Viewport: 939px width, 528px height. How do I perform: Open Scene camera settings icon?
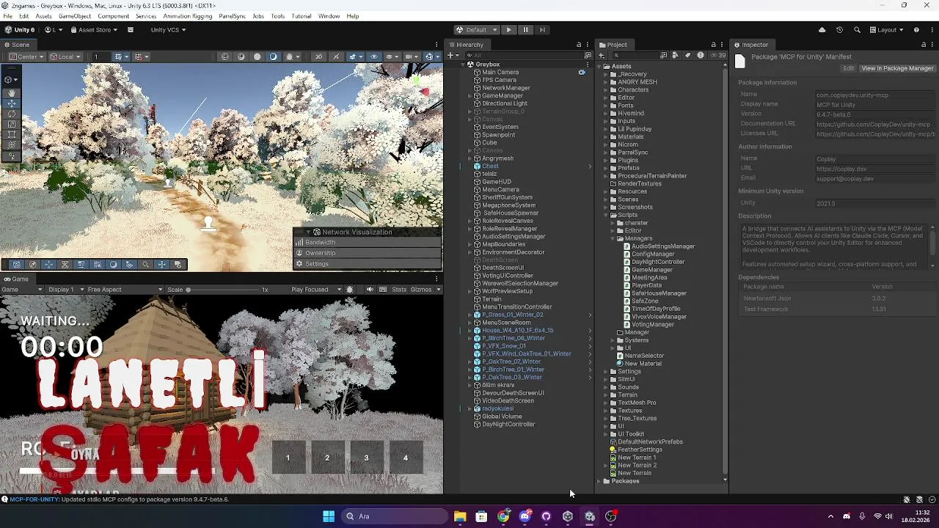pyautogui.click(x=412, y=56)
